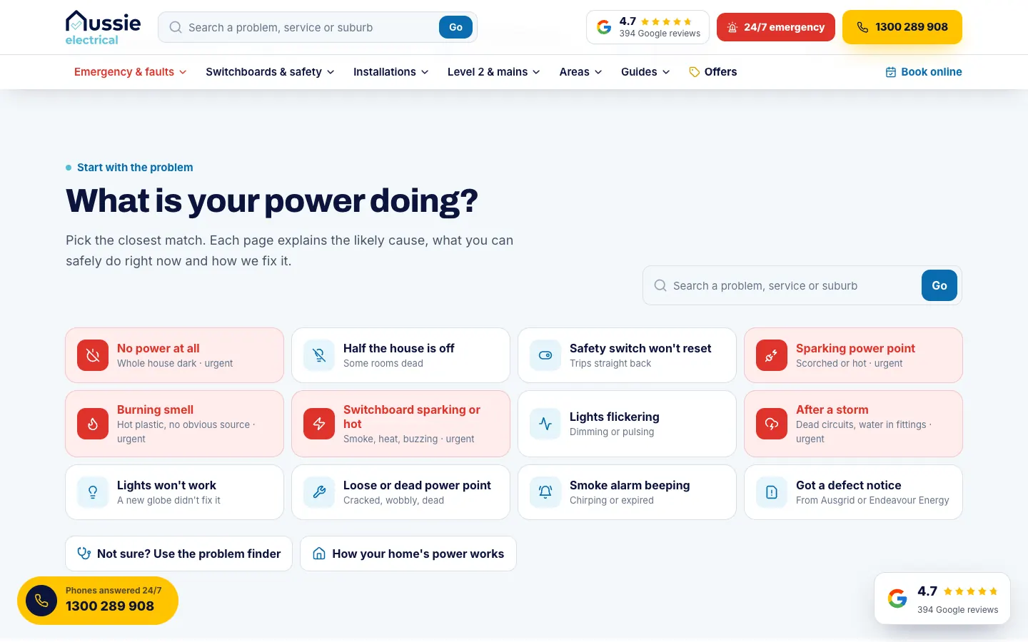Expand the Level 2 & mains menu
The width and height of the screenshot is (1028, 642).
tap(494, 72)
